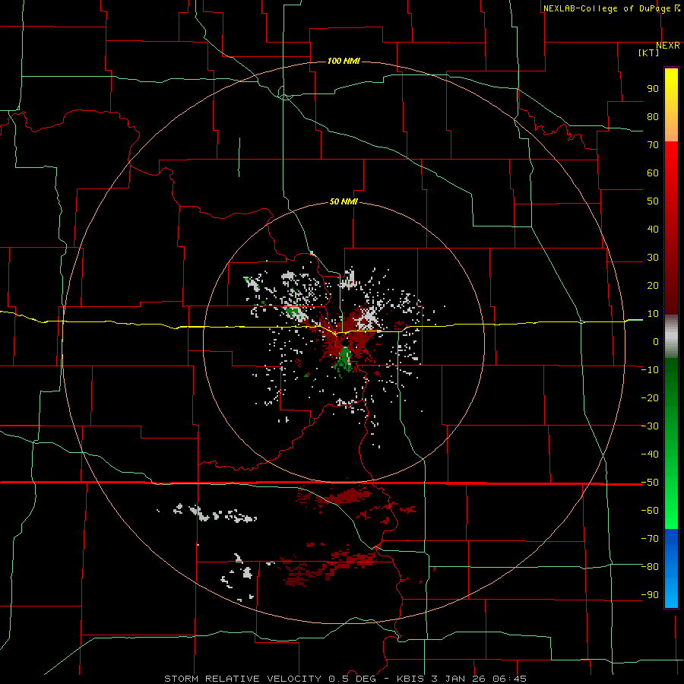684x684 pixels.
Task: Click the 30 value on the velocity scale
Action: (x=653, y=258)
